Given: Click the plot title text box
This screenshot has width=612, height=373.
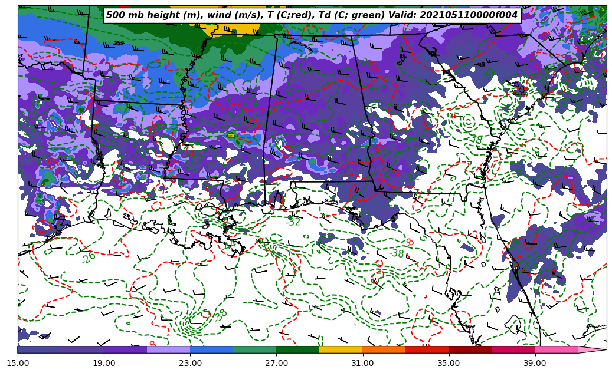Looking at the screenshot, I should coord(312,15).
